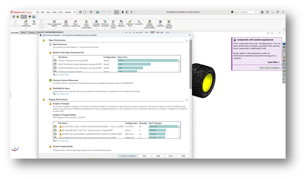
Task: Open Large Assembly Settings tool
Action: pos(169,24)
